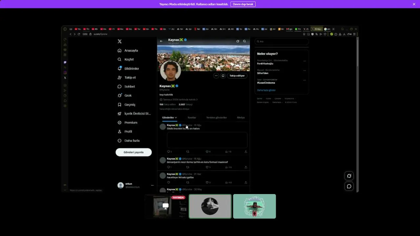This screenshot has width=420, height=236.
Task: Open Premium badge icon
Action: click(x=119, y=123)
